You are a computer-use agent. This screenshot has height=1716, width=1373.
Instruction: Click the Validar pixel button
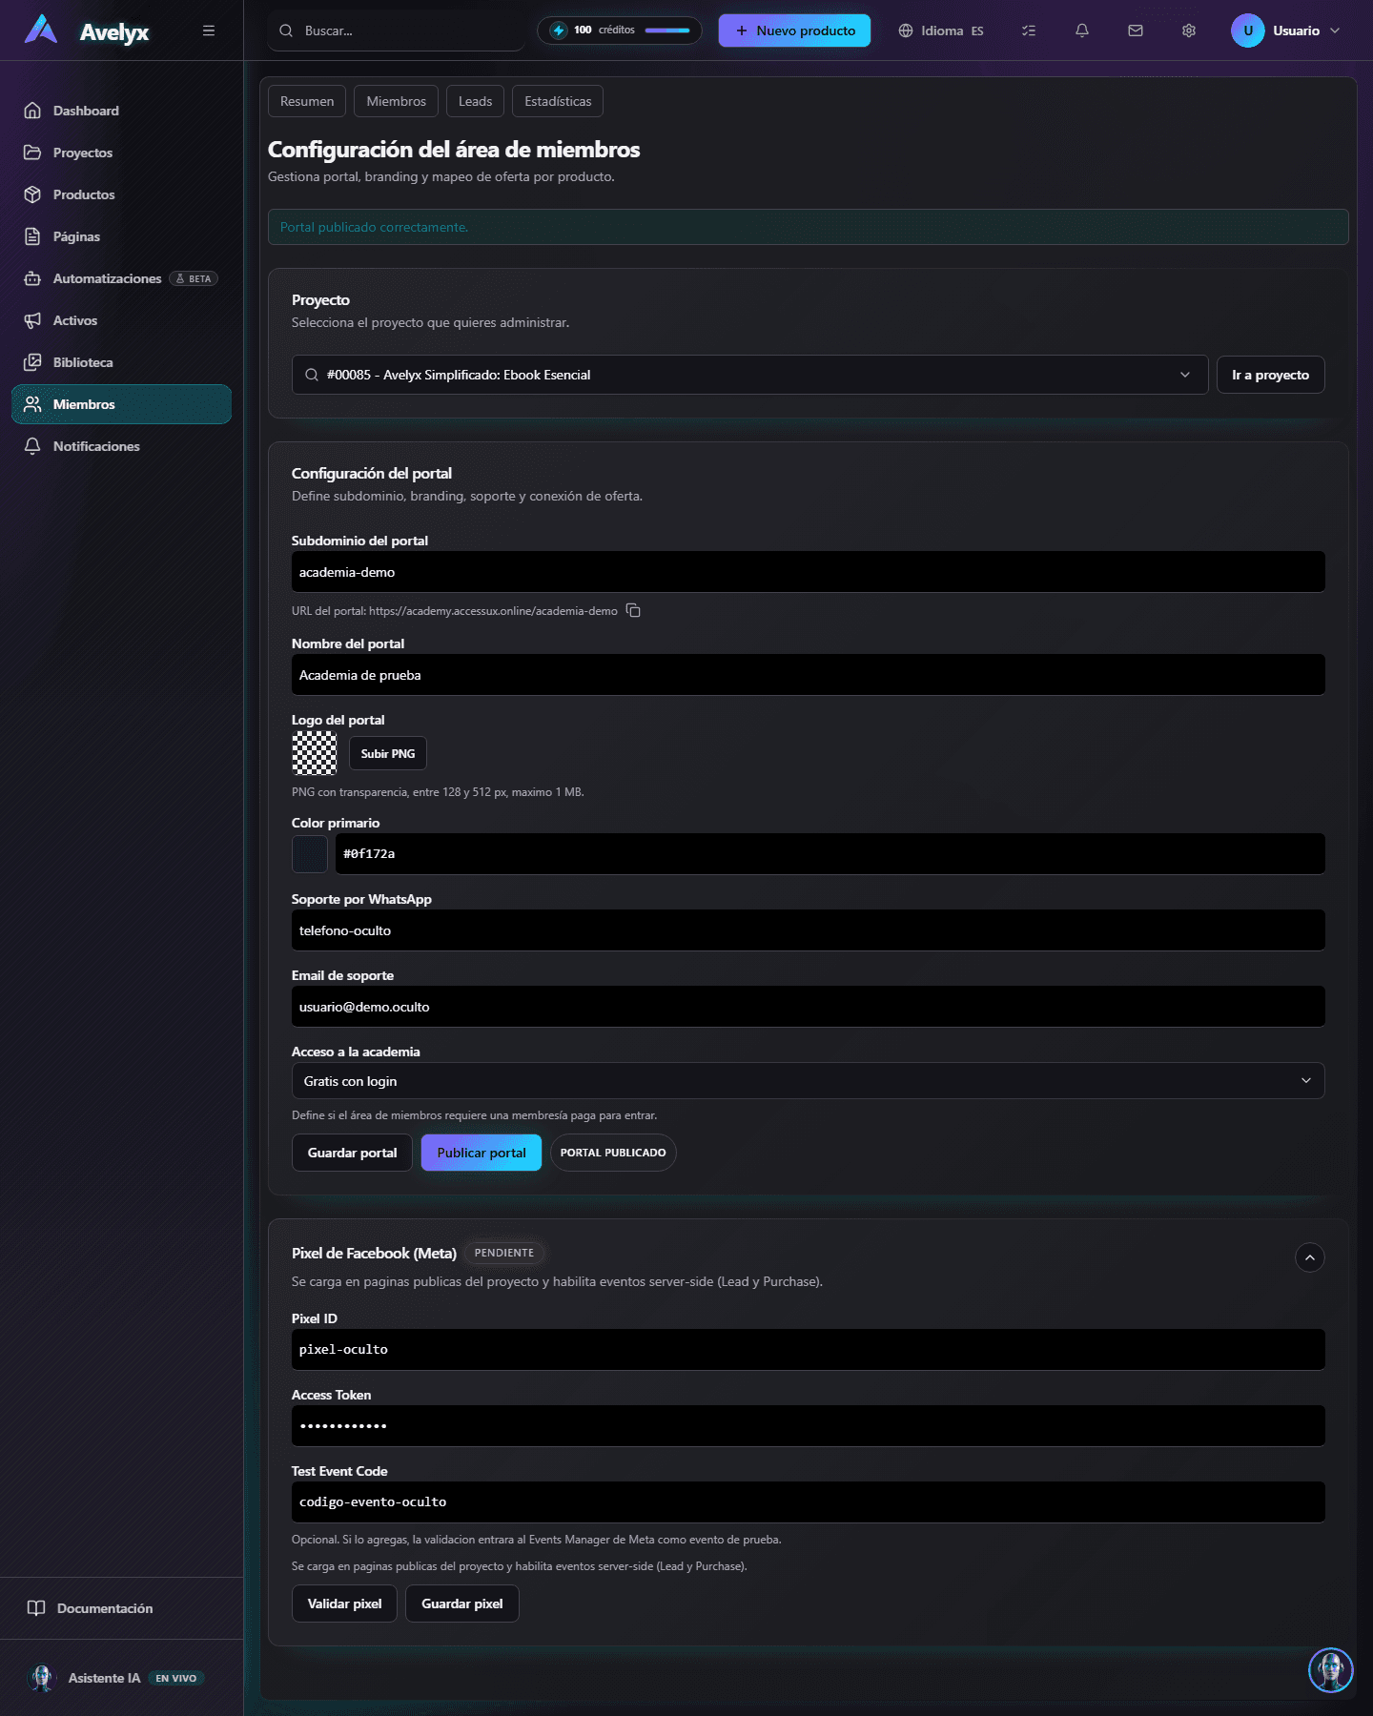pos(344,1604)
